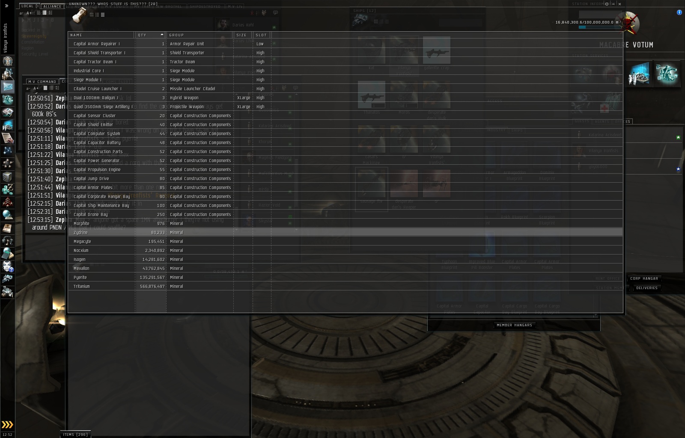The height and width of the screenshot is (438, 685).
Task: Open the EVE Mail envelope icon
Action: click(7, 87)
